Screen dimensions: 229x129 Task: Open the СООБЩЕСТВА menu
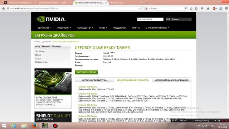pyautogui.click(x=85, y=28)
